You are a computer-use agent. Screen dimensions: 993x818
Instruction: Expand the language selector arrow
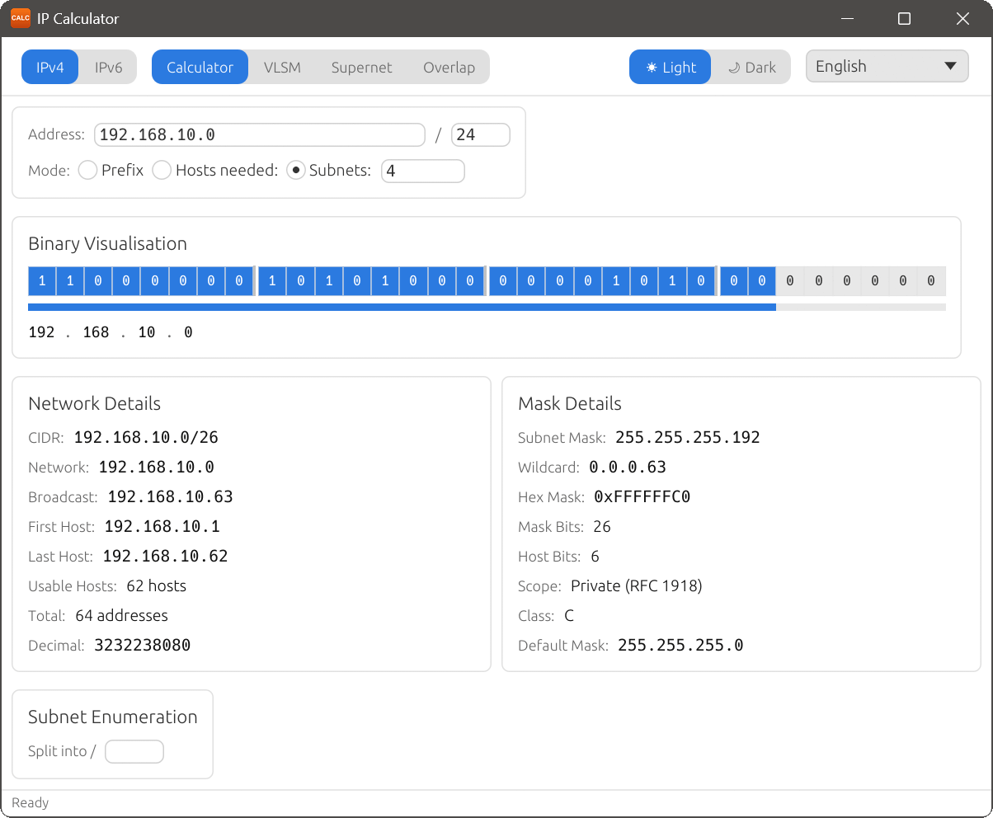953,66
